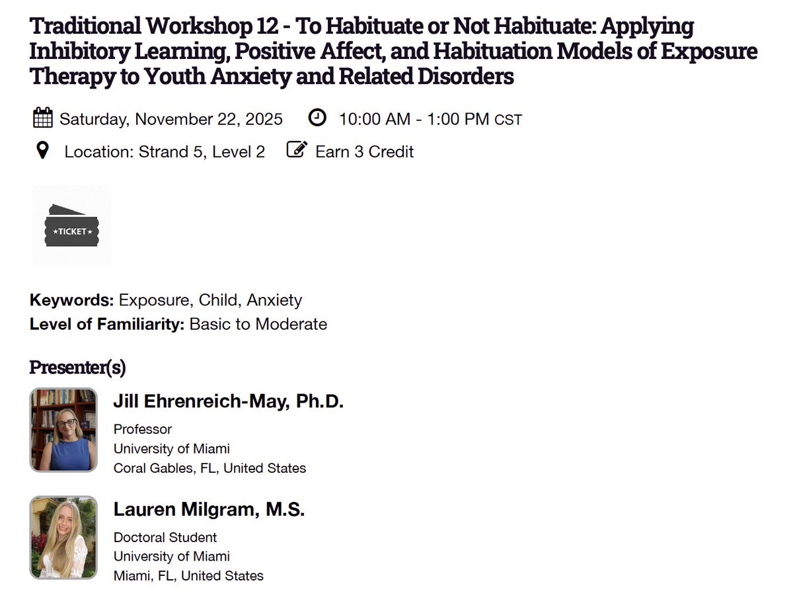This screenshot has width=793, height=601.
Task: Click the keyword list Exposure, Child, Anxiety
Action: click(x=210, y=300)
